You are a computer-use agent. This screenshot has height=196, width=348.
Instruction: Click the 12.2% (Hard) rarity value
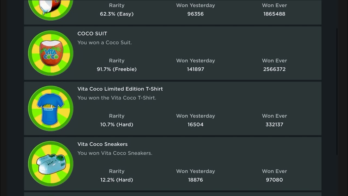tap(117, 180)
